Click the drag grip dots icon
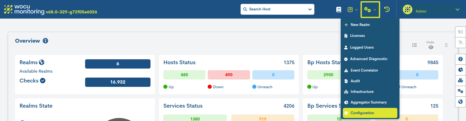 (x=446, y=45)
